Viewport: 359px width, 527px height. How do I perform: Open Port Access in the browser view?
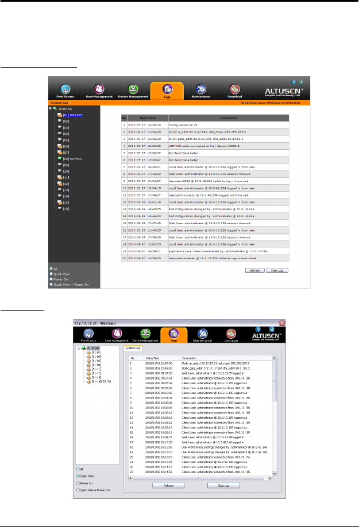click(65, 91)
